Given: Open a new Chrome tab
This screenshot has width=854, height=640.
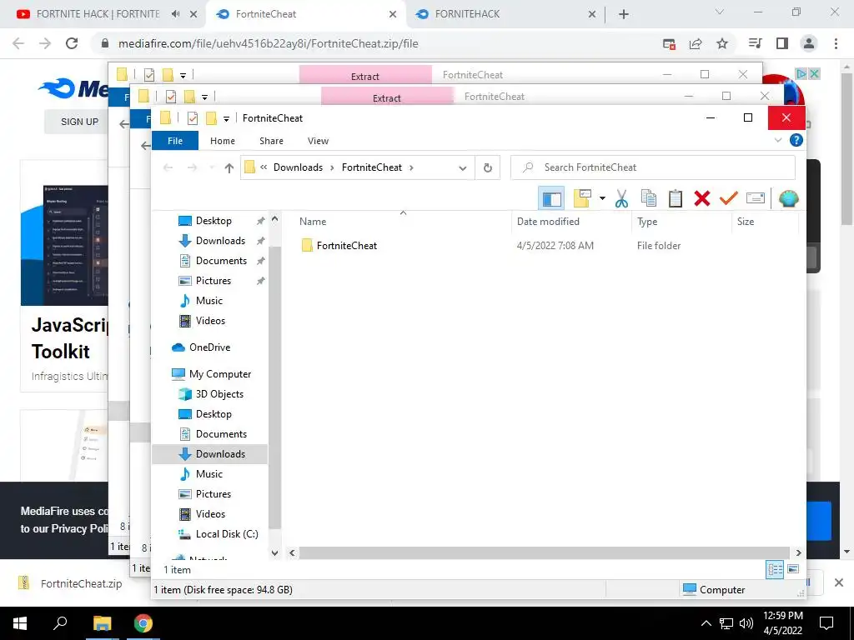Looking at the screenshot, I should click(624, 15).
